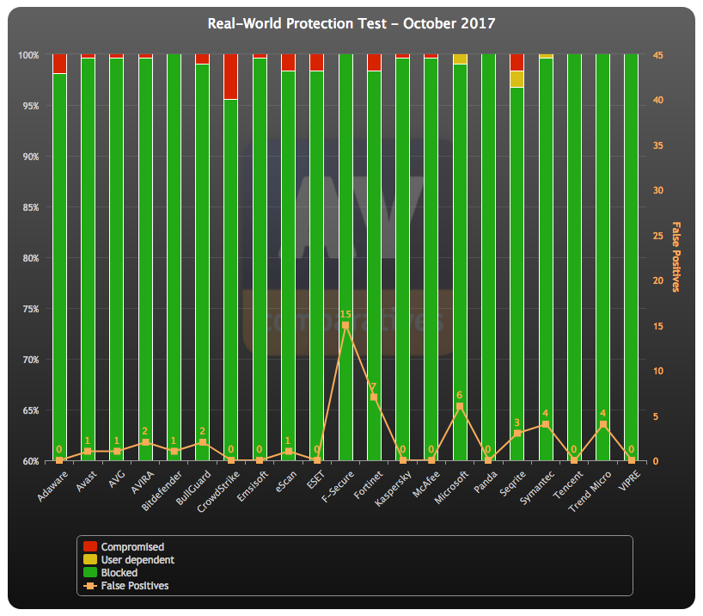Click the red Compromised legend color box
The image size is (703, 616).
click(89, 546)
